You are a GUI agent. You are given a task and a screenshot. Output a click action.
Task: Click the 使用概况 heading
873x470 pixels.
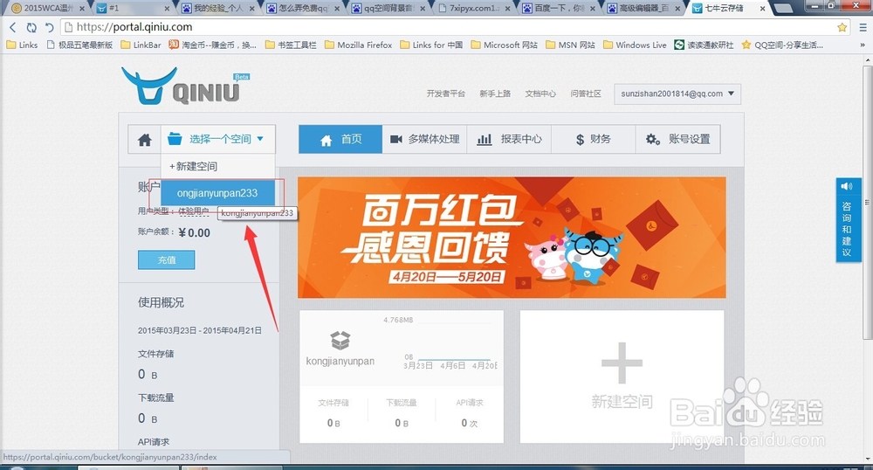(161, 302)
